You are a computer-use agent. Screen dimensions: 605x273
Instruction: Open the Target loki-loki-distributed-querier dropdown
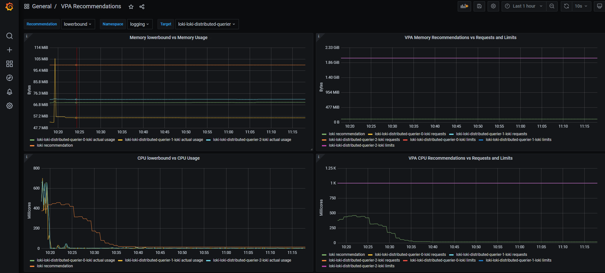click(x=207, y=24)
